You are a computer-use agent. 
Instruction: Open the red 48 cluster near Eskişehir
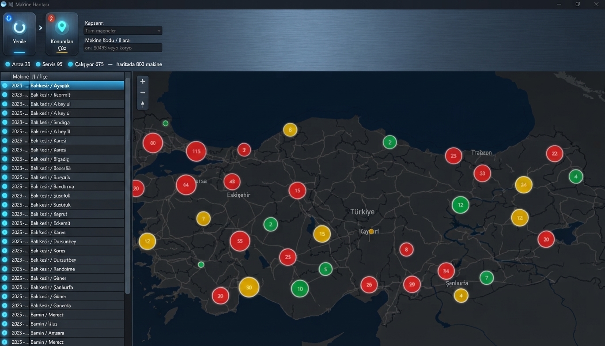232,181
